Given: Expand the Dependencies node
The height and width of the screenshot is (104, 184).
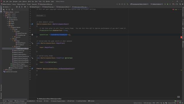Looking at the screenshot, I should point(8,20).
